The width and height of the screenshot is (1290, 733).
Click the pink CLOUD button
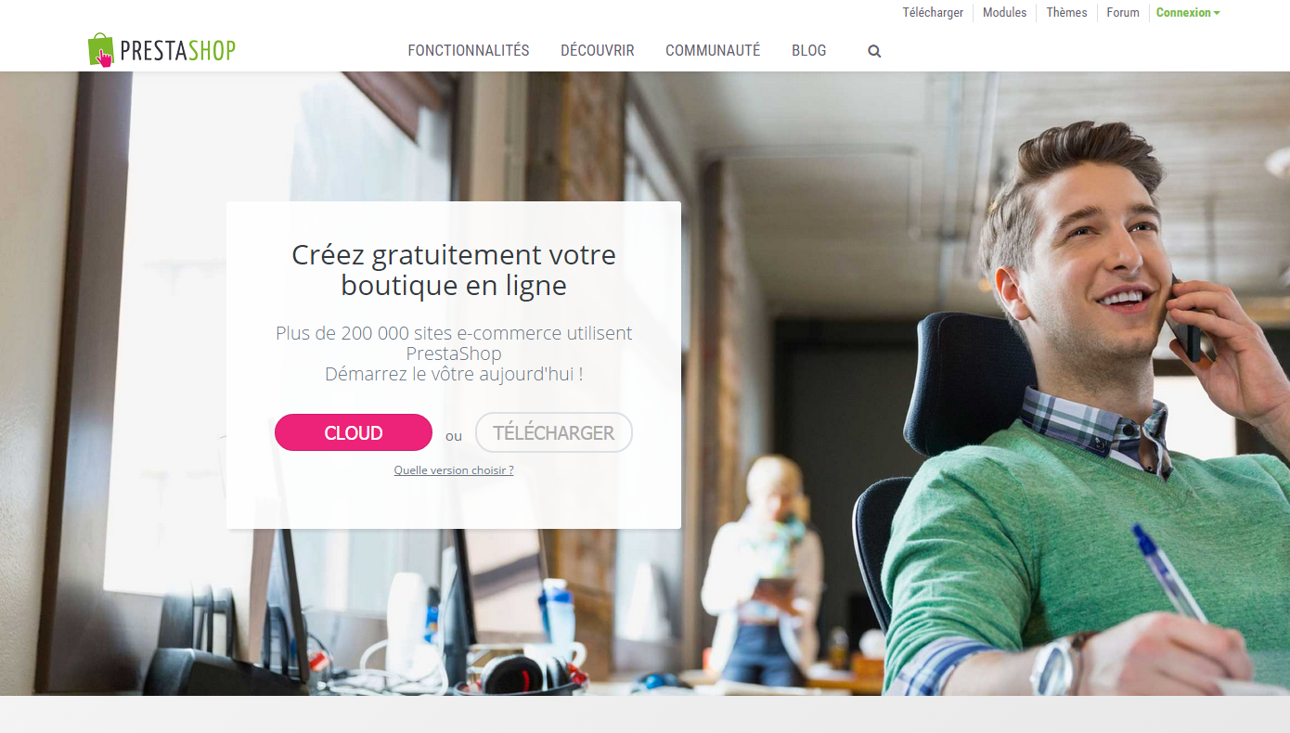click(354, 432)
